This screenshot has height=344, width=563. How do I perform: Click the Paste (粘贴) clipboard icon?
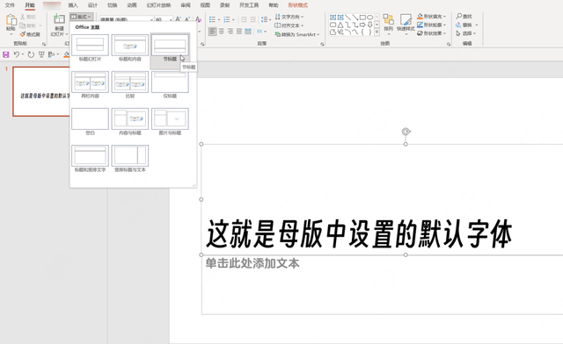[x=11, y=20]
